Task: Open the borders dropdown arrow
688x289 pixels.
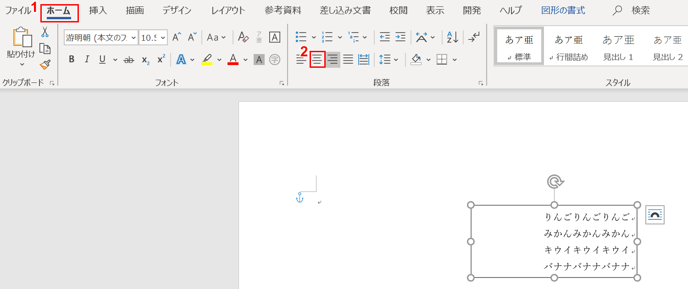Action: [x=455, y=60]
